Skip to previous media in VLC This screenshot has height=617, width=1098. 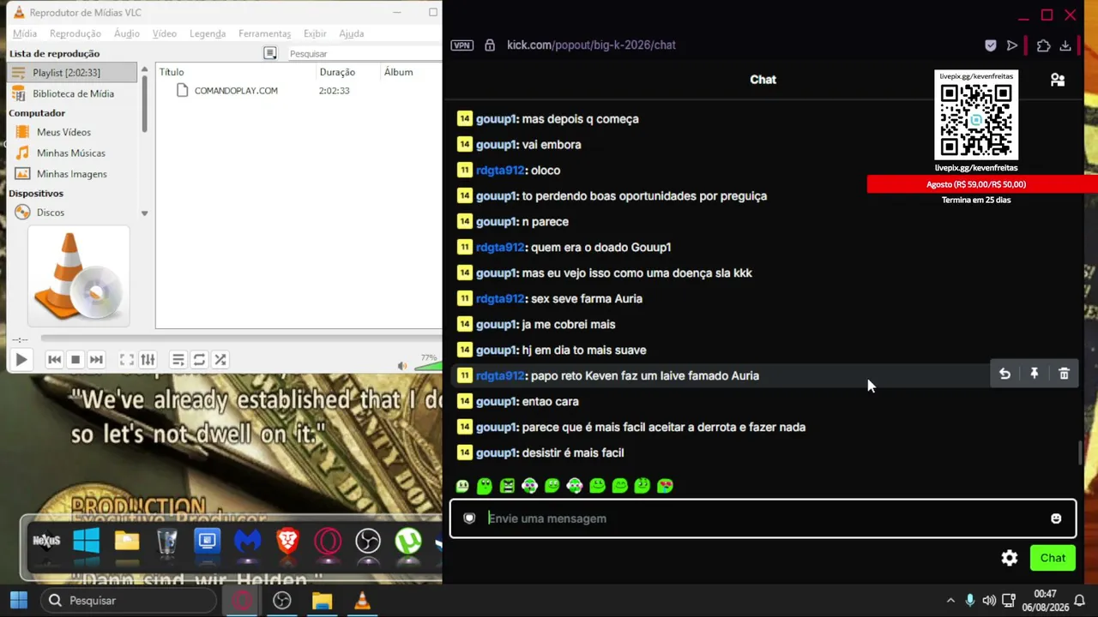tap(54, 360)
